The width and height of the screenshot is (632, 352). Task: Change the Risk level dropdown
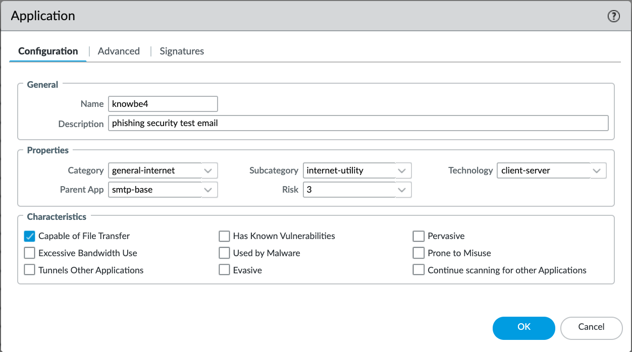(x=403, y=190)
